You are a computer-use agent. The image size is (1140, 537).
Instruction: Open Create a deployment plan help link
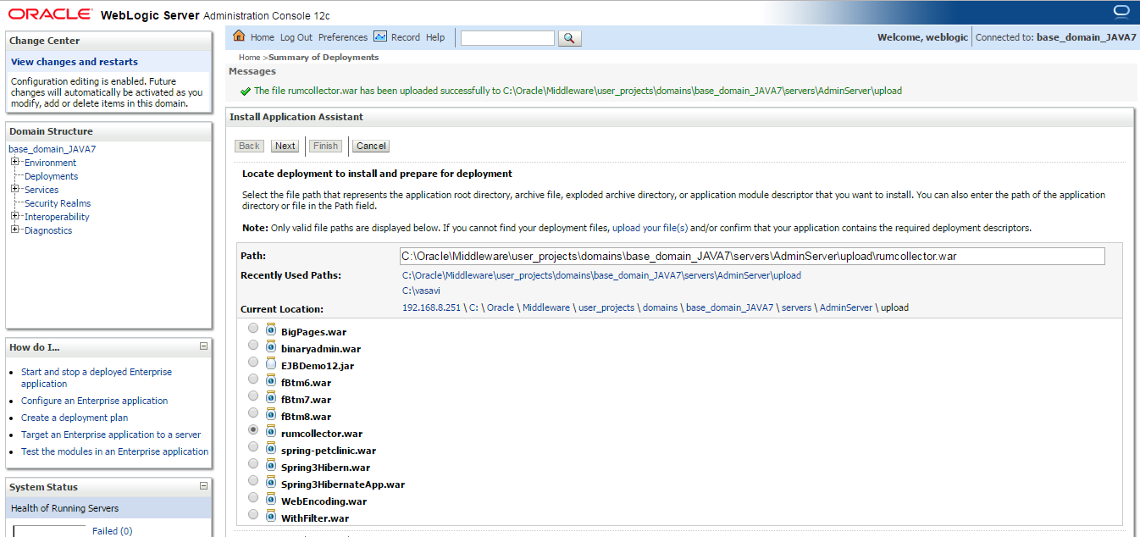(75, 418)
